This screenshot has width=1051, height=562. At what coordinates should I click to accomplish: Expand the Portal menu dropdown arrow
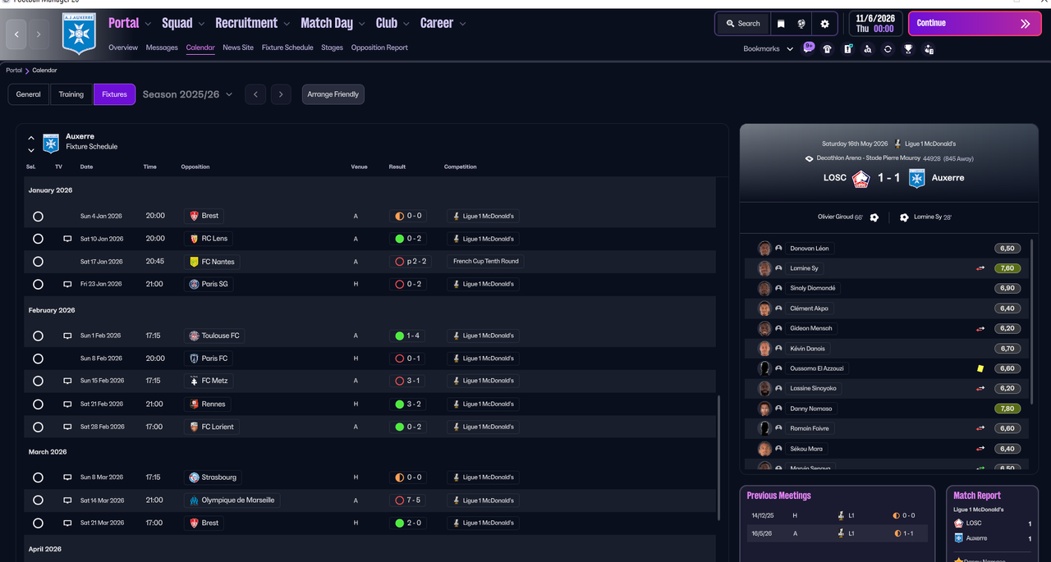click(x=149, y=24)
